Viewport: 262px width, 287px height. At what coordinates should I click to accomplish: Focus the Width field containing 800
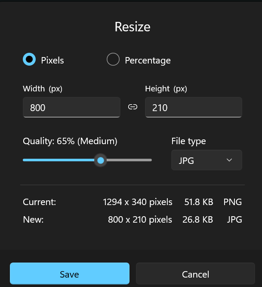coord(71,107)
